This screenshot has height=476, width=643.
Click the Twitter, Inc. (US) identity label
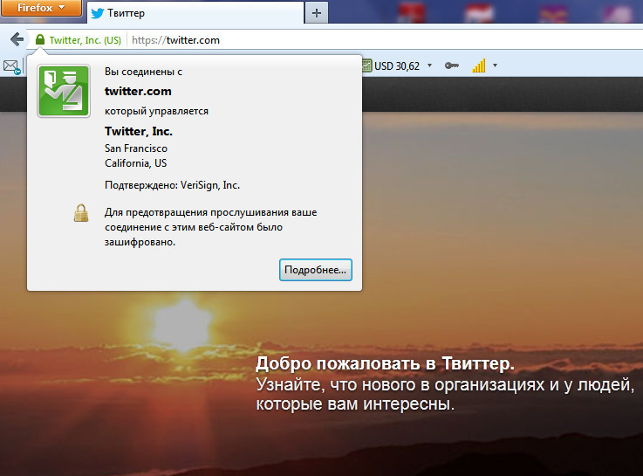(x=85, y=40)
